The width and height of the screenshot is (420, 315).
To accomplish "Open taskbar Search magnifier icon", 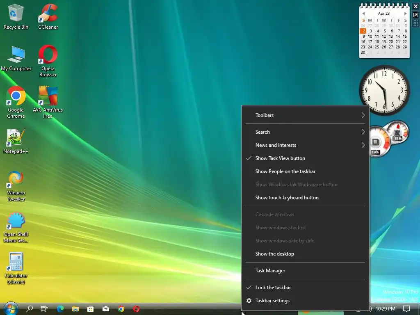I will (x=30, y=309).
